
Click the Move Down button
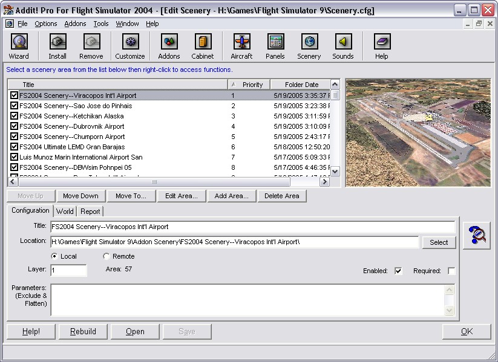(80, 196)
